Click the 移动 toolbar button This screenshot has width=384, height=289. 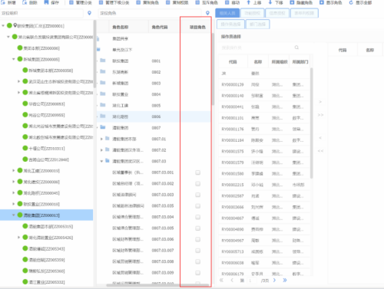[233, 2]
